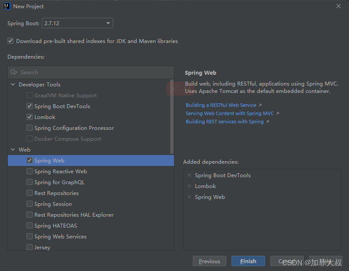Close the New Project dialog

click(x=339, y=6)
